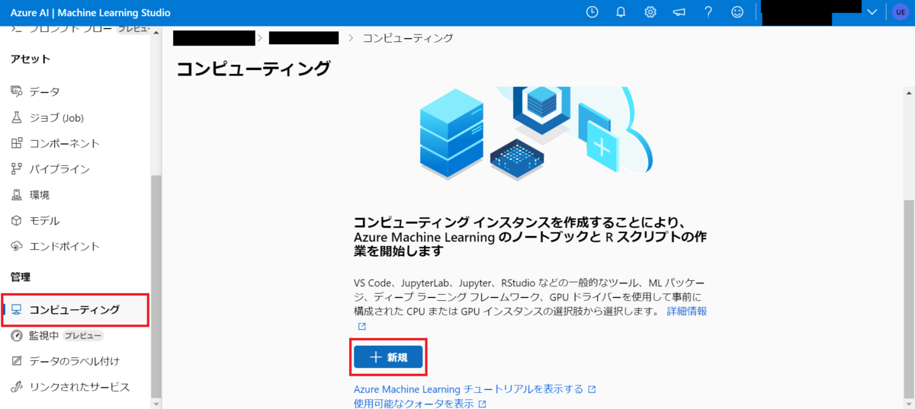
Task: Click the sidebar vertical scrollbar
Action: tap(156, 286)
